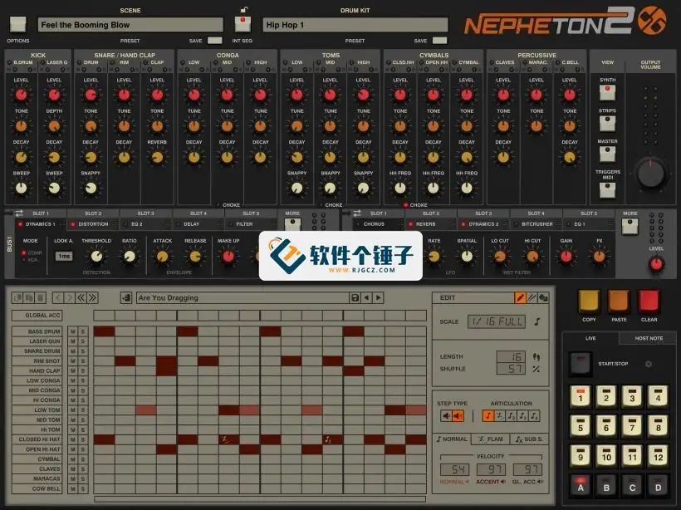The image size is (681, 510).
Task: Select the Flam articulation tab
Action: point(492,439)
